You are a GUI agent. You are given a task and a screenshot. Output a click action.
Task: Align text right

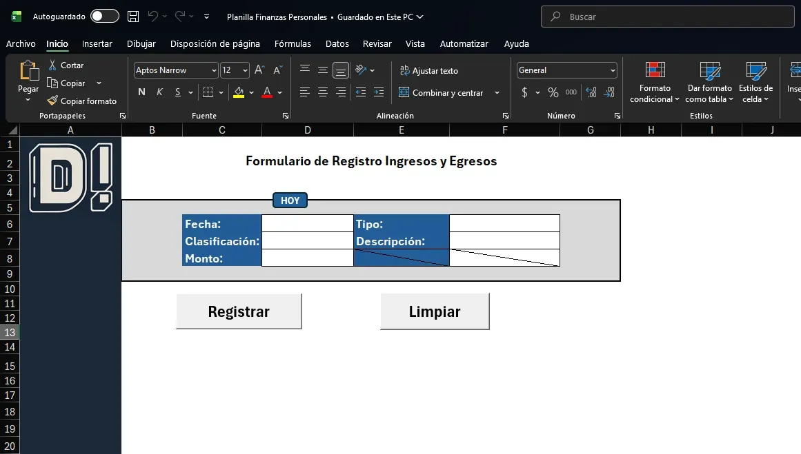pyautogui.click(x=341, y=92)
